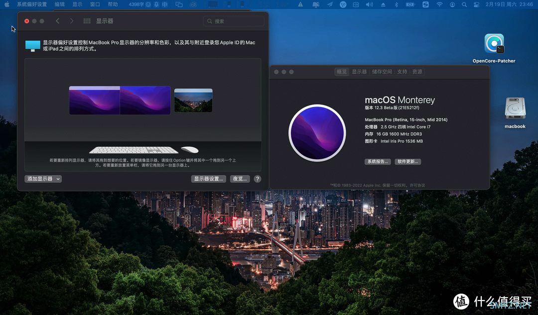Click the 中 input method icon
The width and height of the screenshot is (538, 315).
[x=165, y=4]
